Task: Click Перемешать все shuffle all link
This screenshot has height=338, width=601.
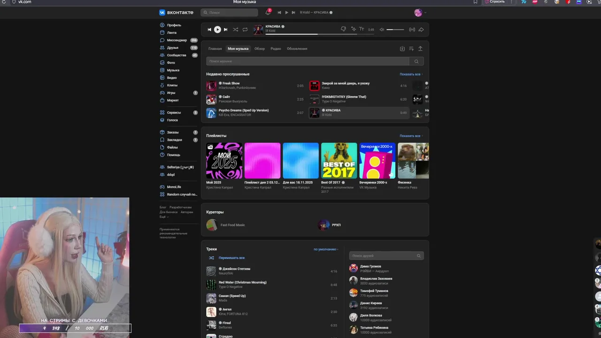Action: click(x=231, y=258)
